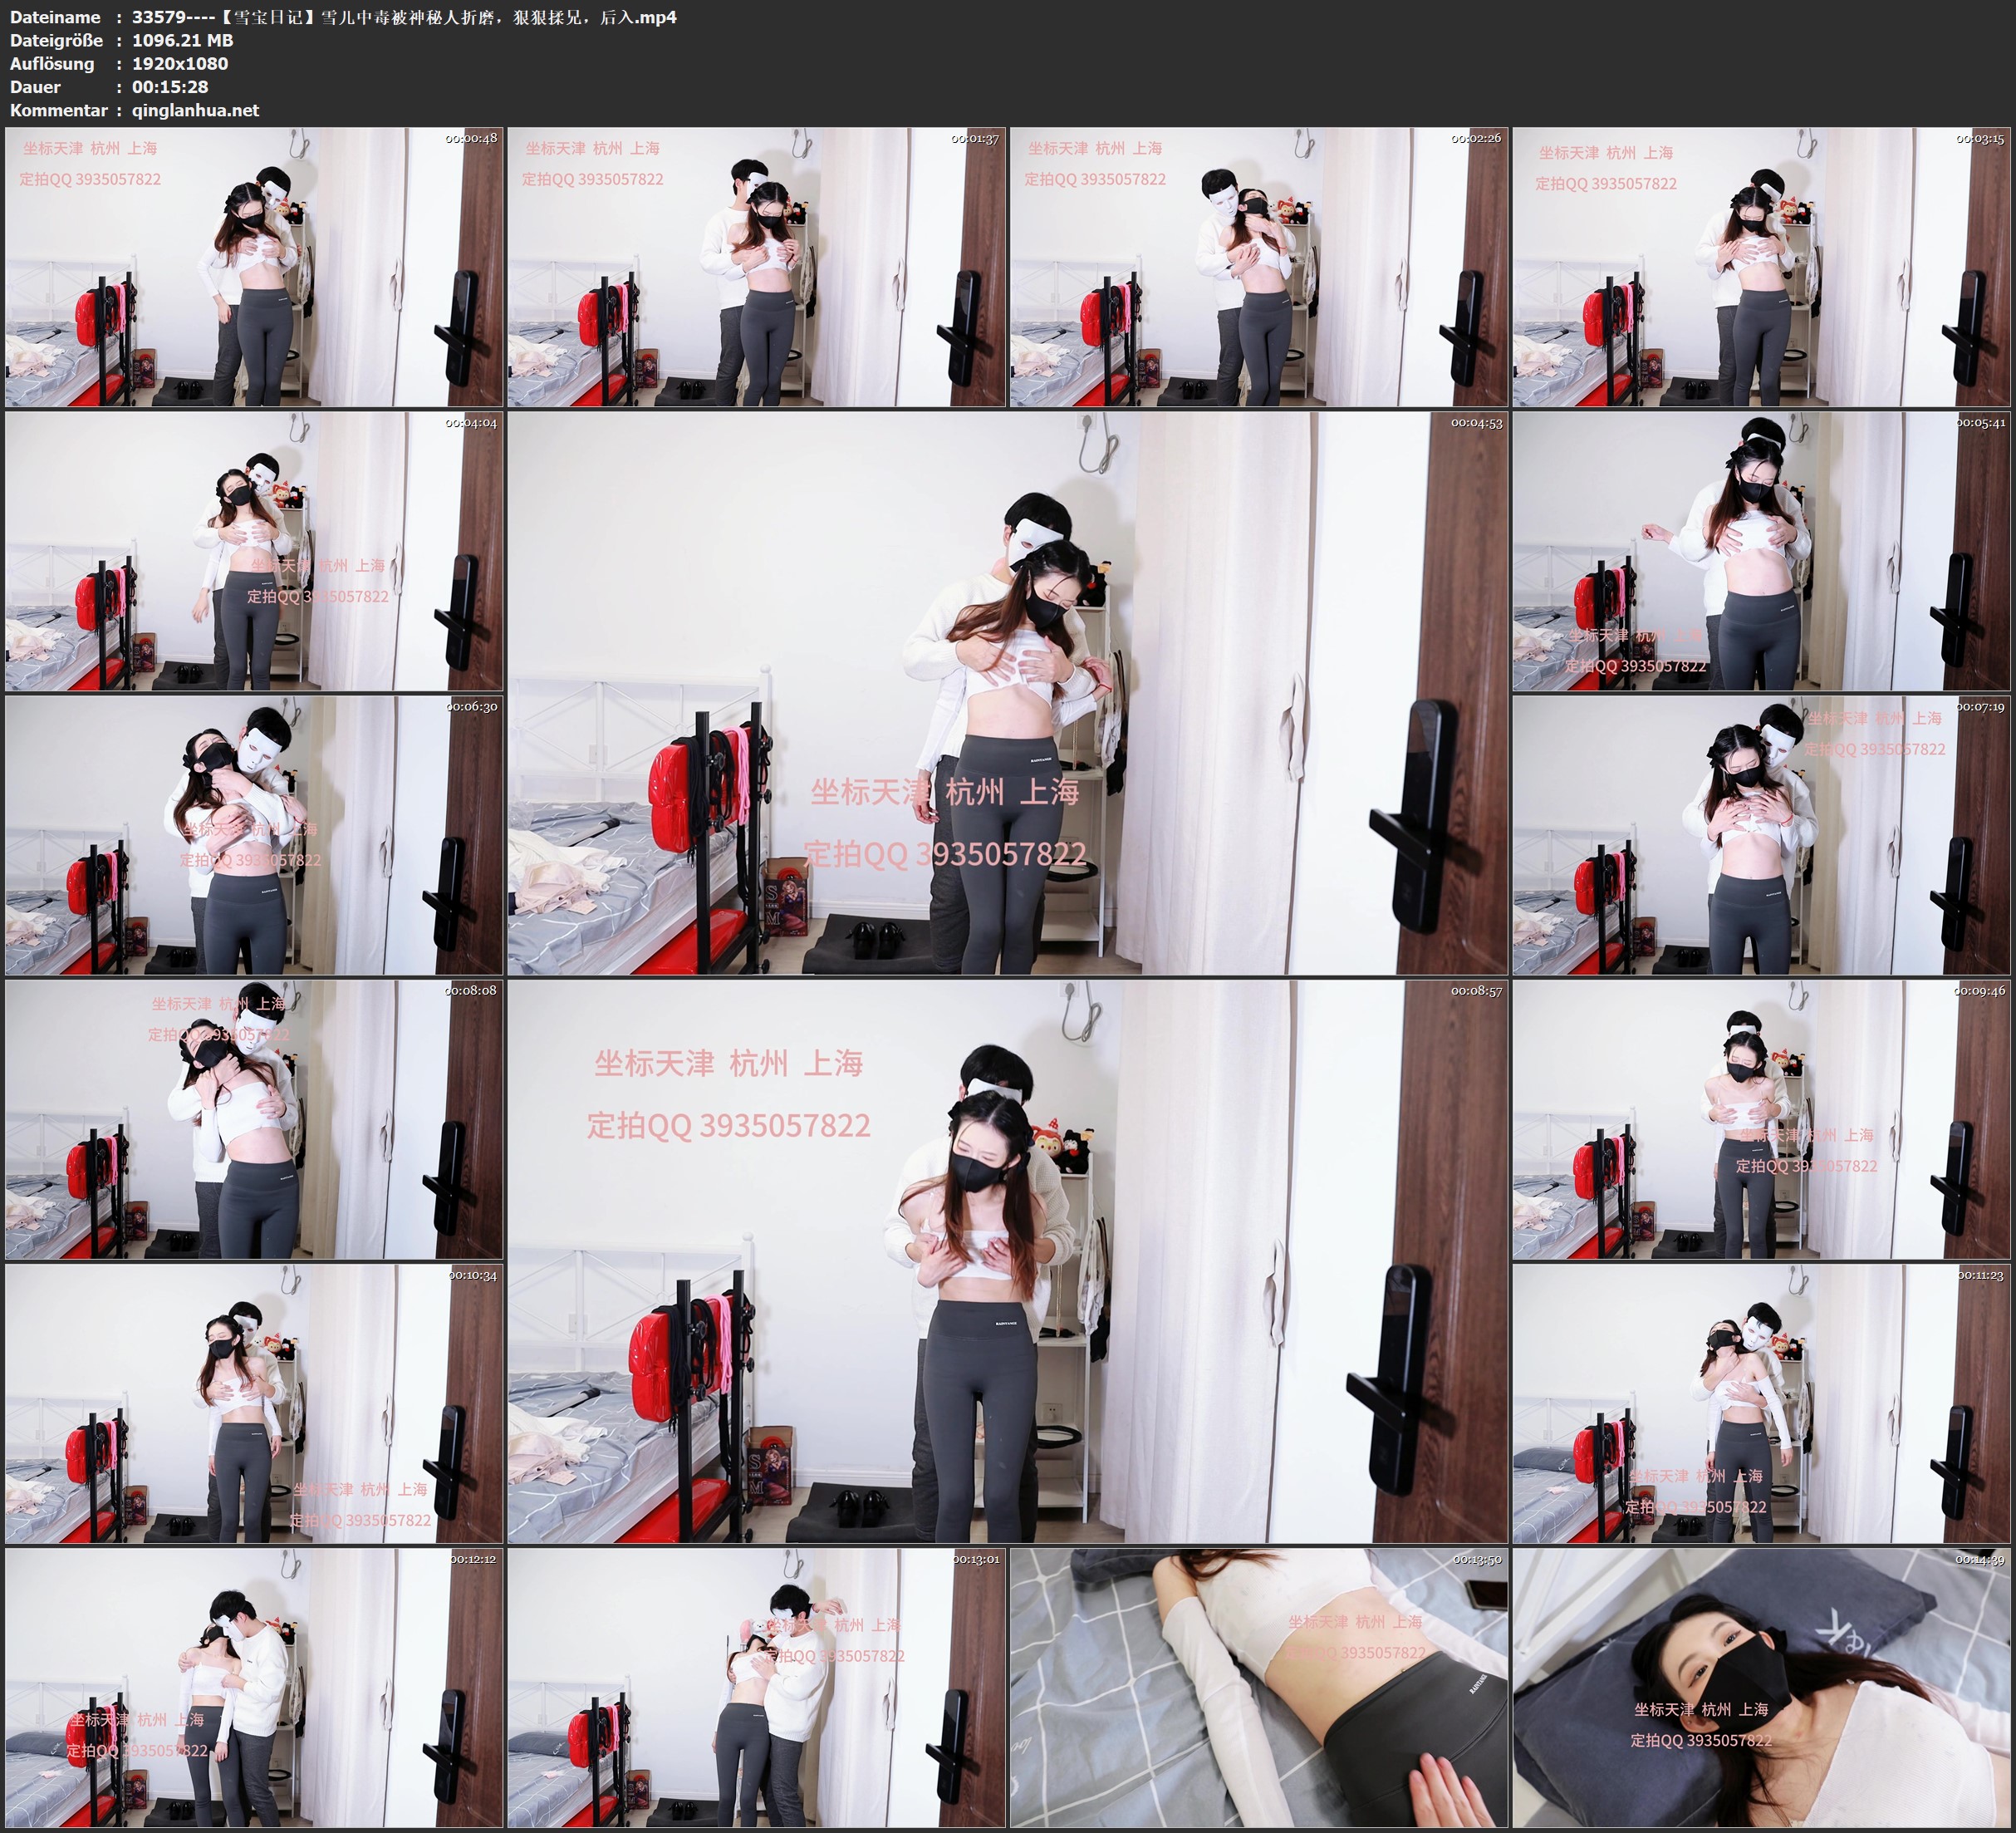Click the frame marked 00:03:15
This screenshot has height=1833, width=2016.
1762,266
